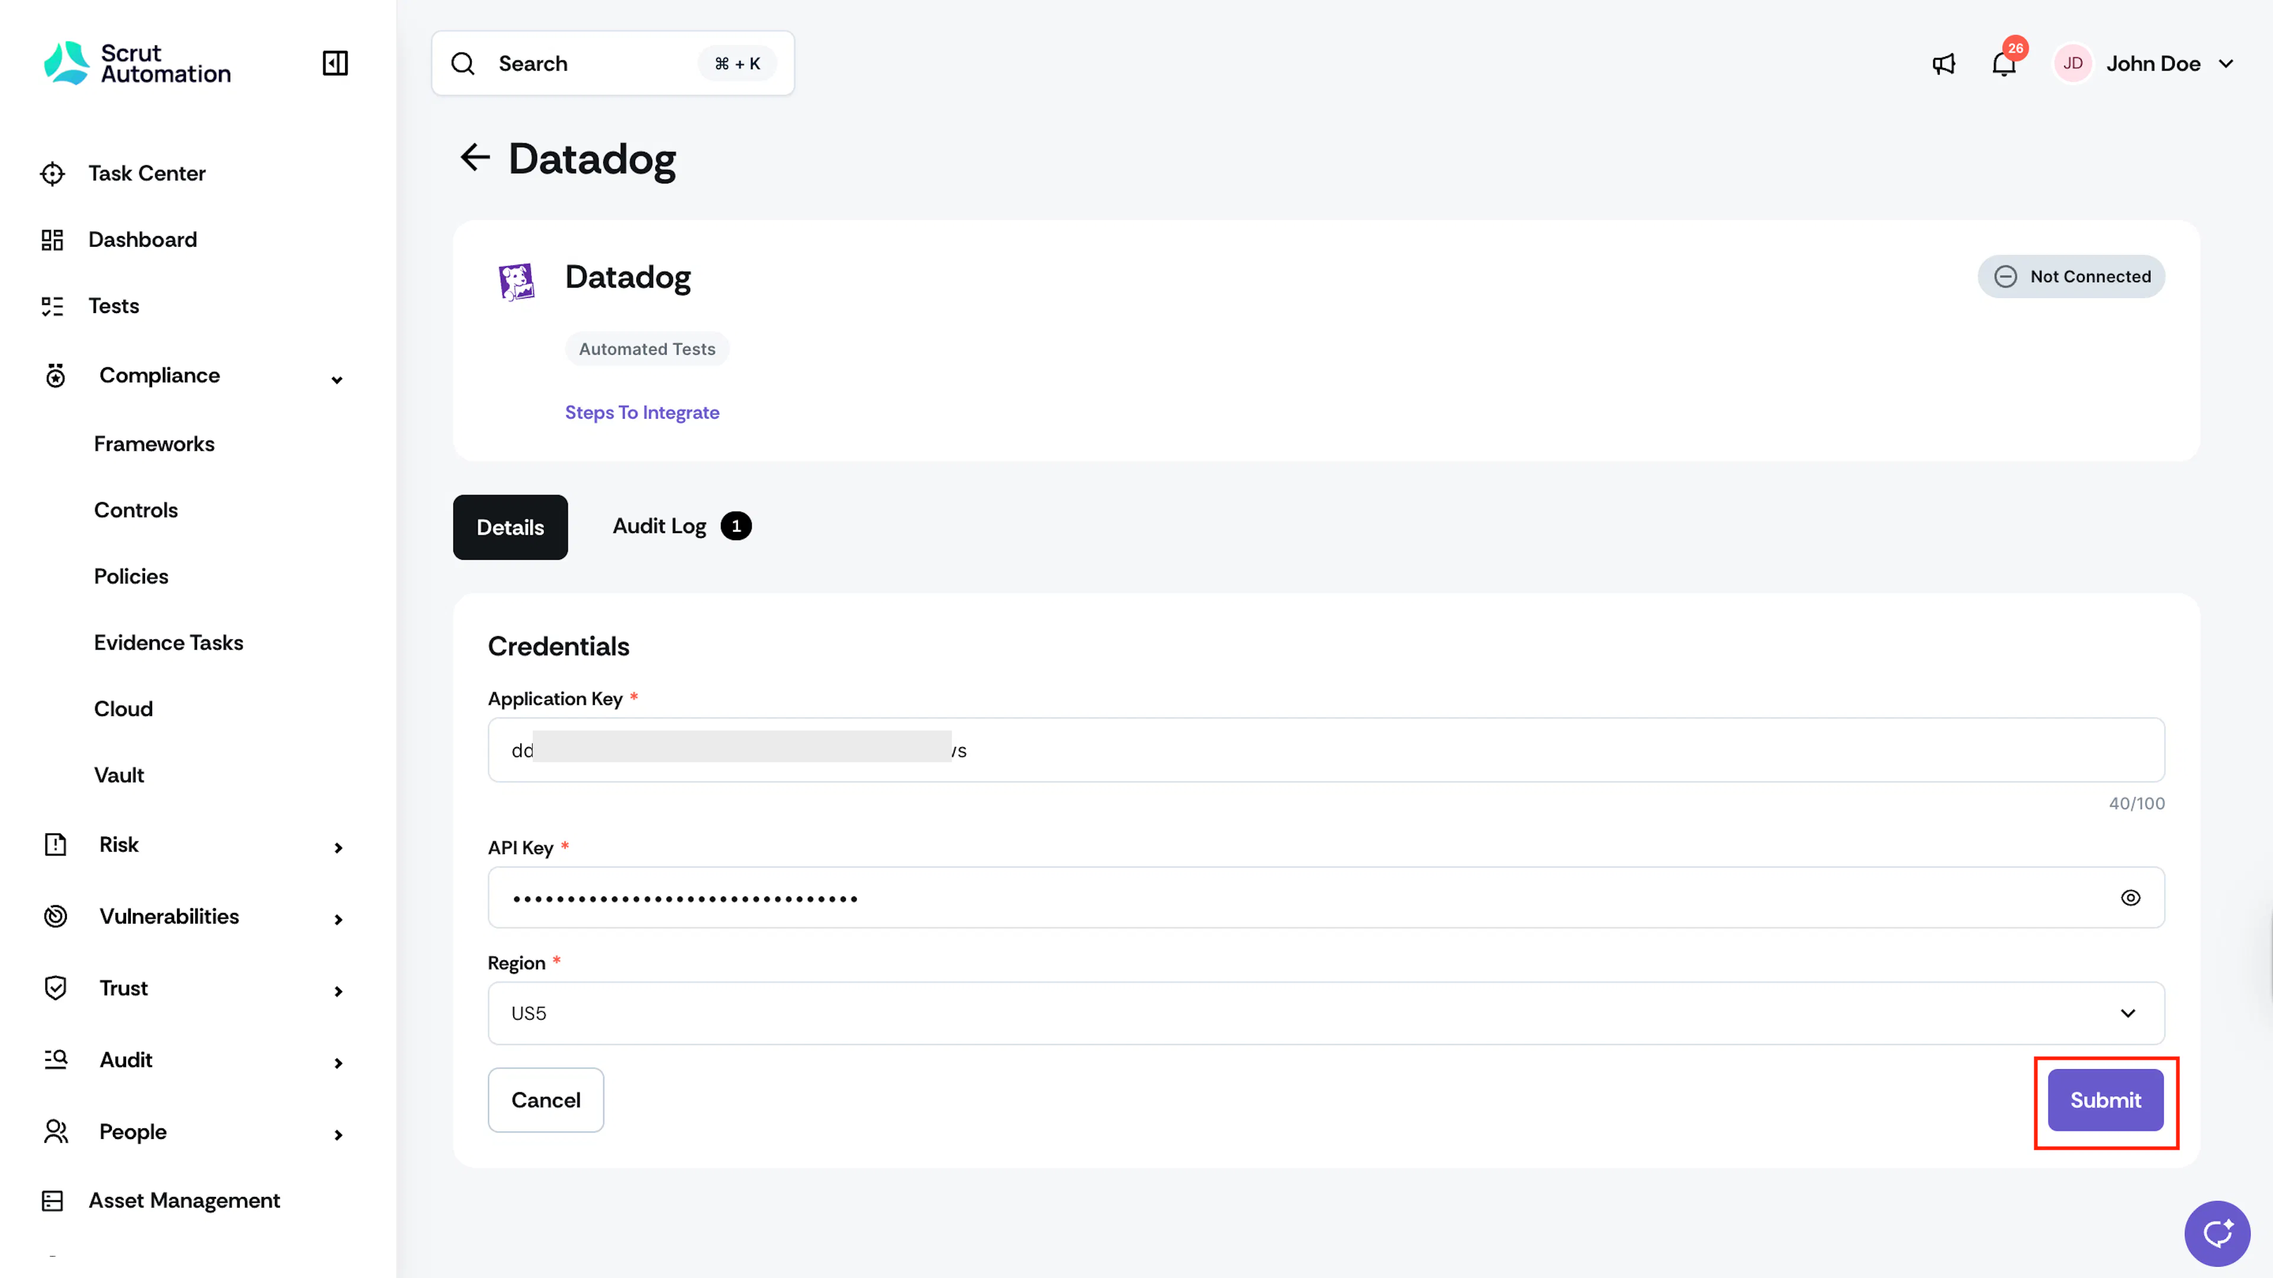Image resolution: width=2273 pixels, height=1278 pixels.
Task: Focus the Application Key field
Action: pyautogui.click(x=1325, y=750)
